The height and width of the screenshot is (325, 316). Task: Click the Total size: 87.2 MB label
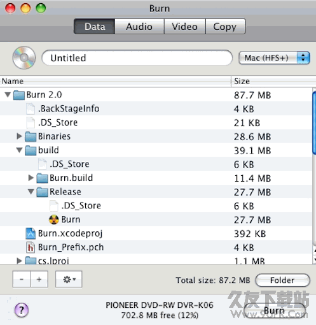[213, 280]
